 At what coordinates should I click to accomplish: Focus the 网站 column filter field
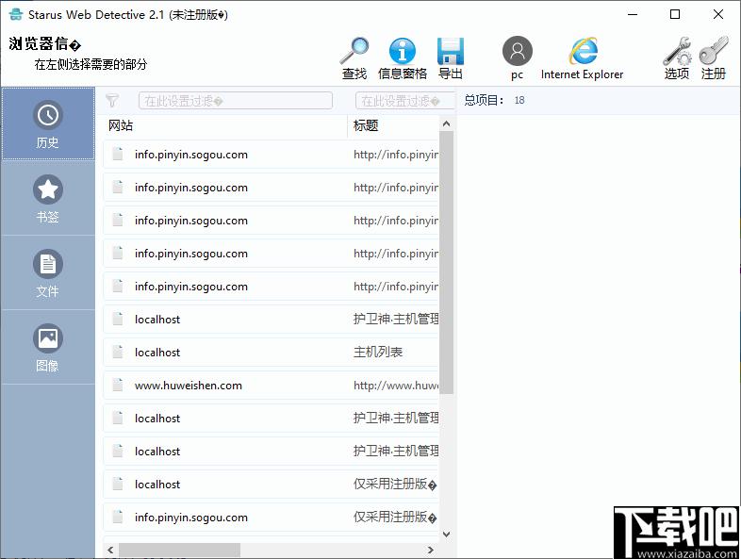[236, 101]
